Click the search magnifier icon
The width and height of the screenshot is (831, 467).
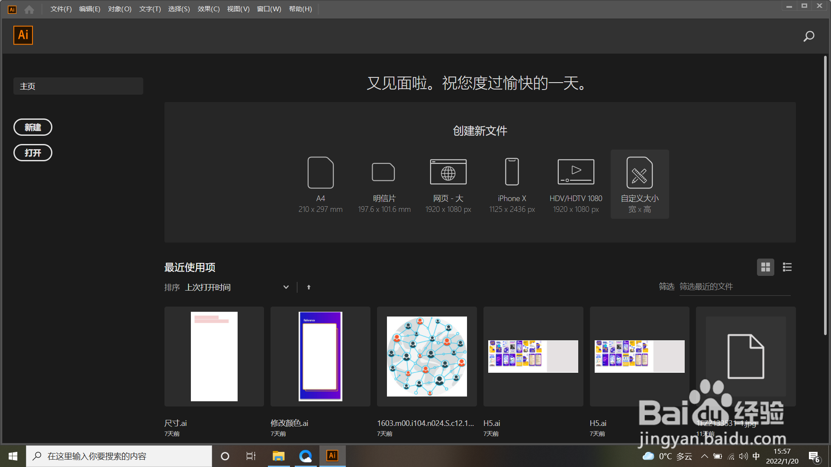click(x=808, y=36)
